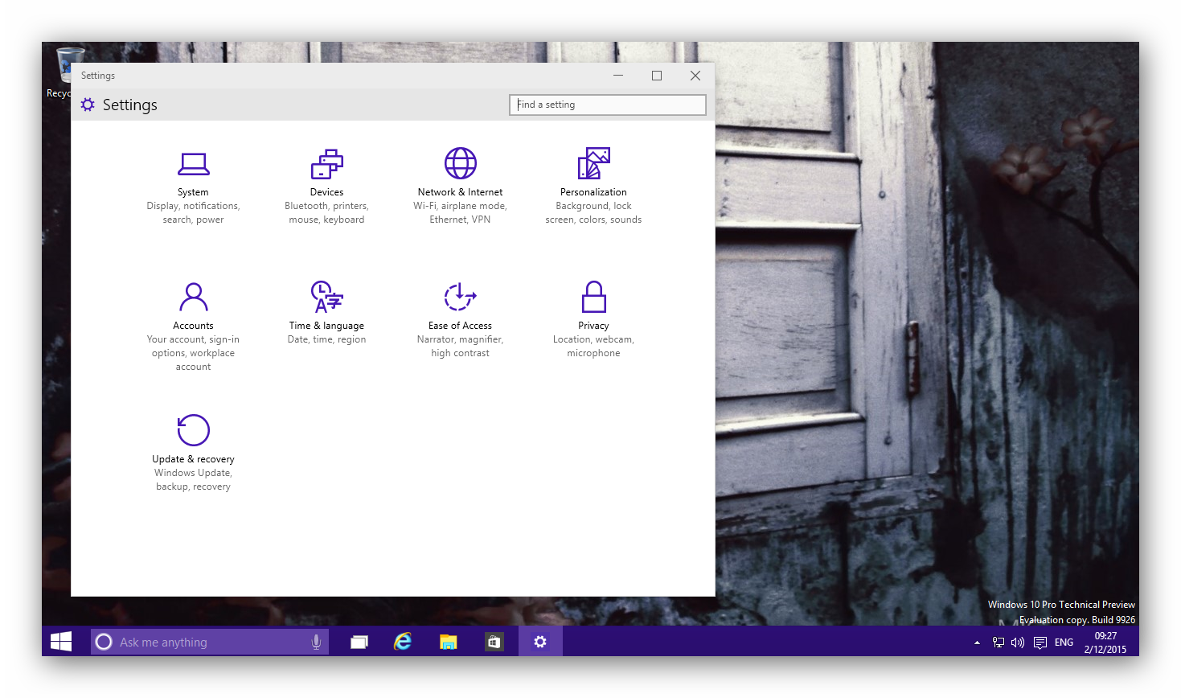Click the 'System' label text

pos(193,192)
